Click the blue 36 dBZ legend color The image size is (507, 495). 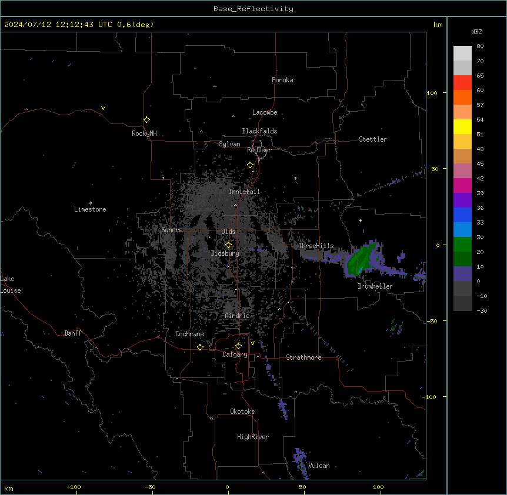(x=462, y=215)
